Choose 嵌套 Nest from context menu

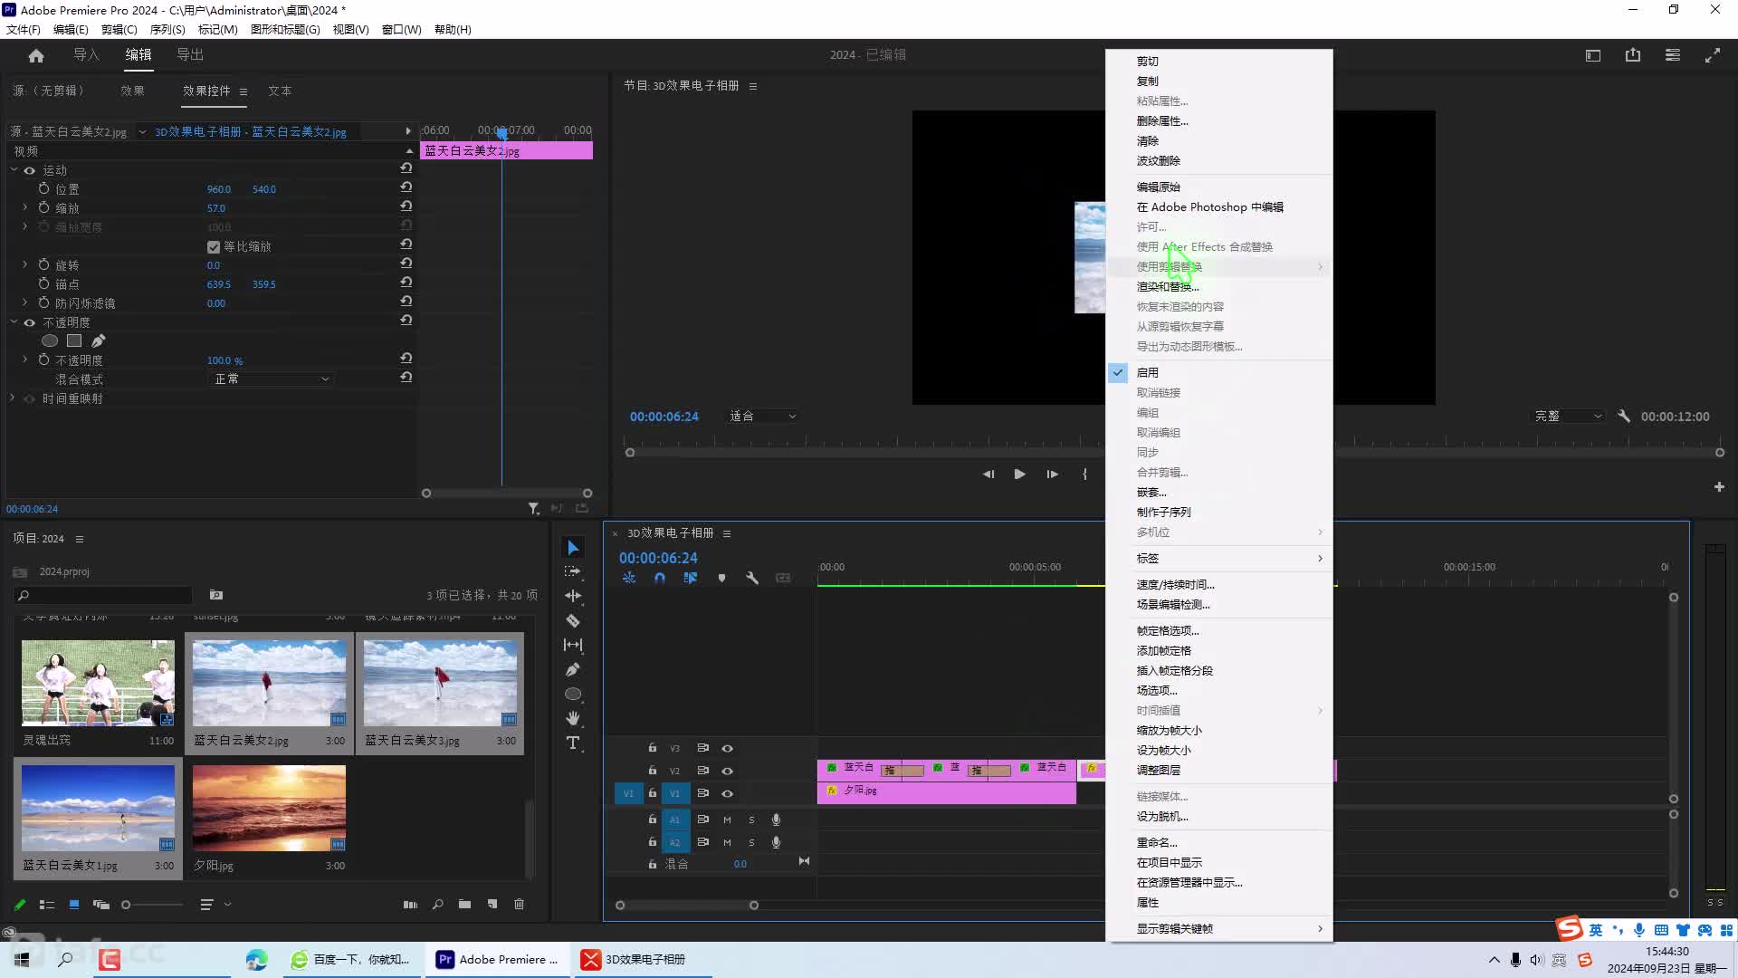tap(1218, 492)
